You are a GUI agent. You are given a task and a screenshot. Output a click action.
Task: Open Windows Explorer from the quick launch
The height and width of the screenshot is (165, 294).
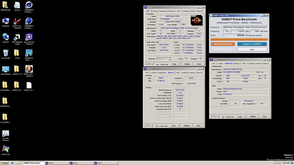17,163
